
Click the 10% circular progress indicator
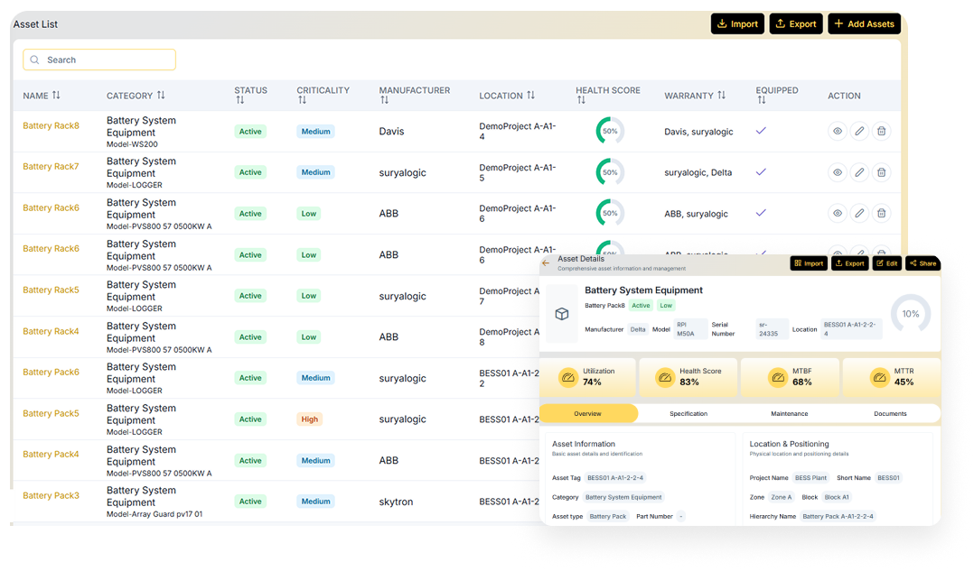[910, 314]
